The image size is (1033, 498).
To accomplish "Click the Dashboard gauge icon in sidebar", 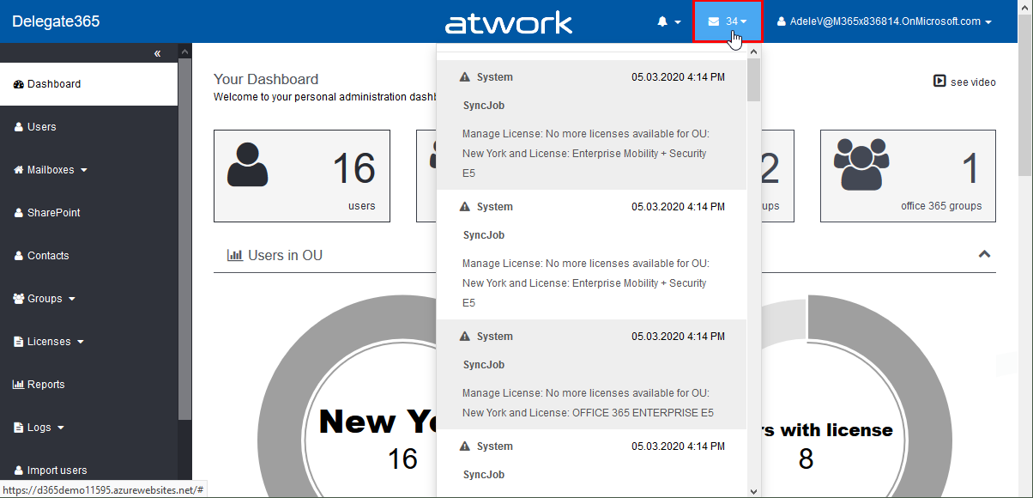I will pos(19,84).
